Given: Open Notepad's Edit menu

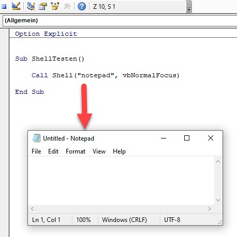Looking at the screenshot, I should click(x=53, y=151).
